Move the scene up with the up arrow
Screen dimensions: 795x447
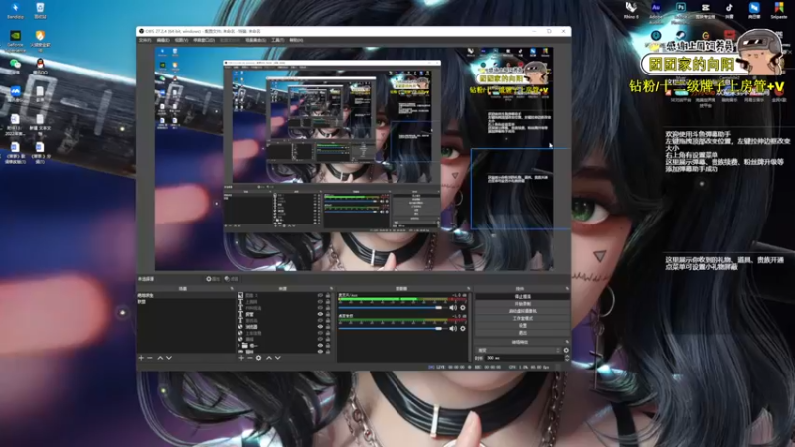pos(160,358)
